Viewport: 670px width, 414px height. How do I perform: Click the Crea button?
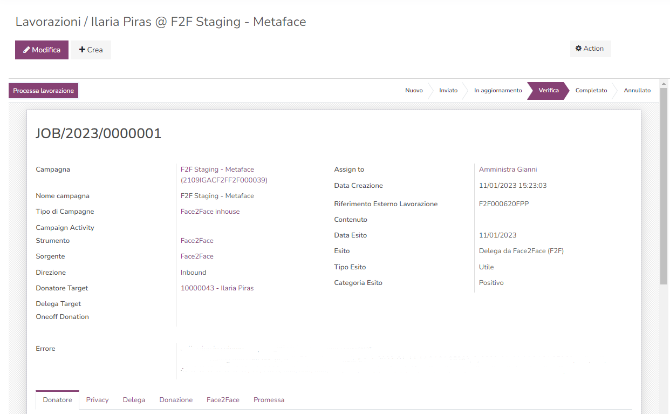[91, 50]
